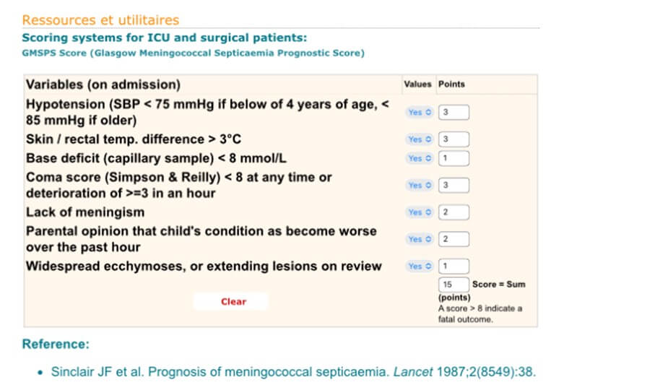Open the Coma score Yes dropdown
This screenshot has height=390, width=655.
coord(419,186)
